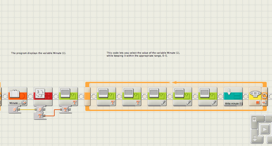Select the NXT buttons sensor block

point(255,95)
